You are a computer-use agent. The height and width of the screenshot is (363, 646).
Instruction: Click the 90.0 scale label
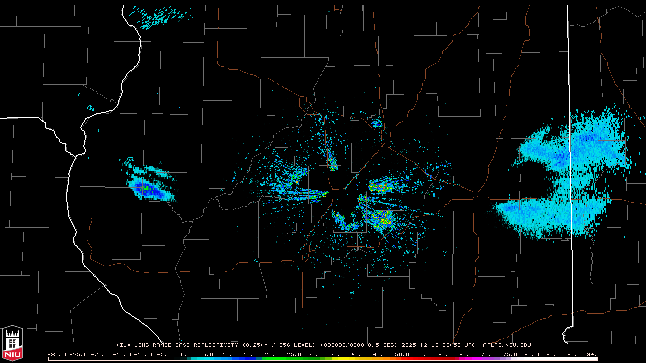click(x=575, y=354)
